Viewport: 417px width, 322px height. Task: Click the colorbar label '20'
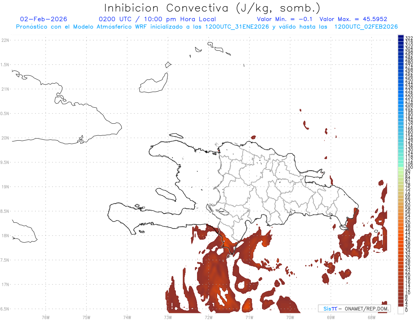tap(408, 275)
